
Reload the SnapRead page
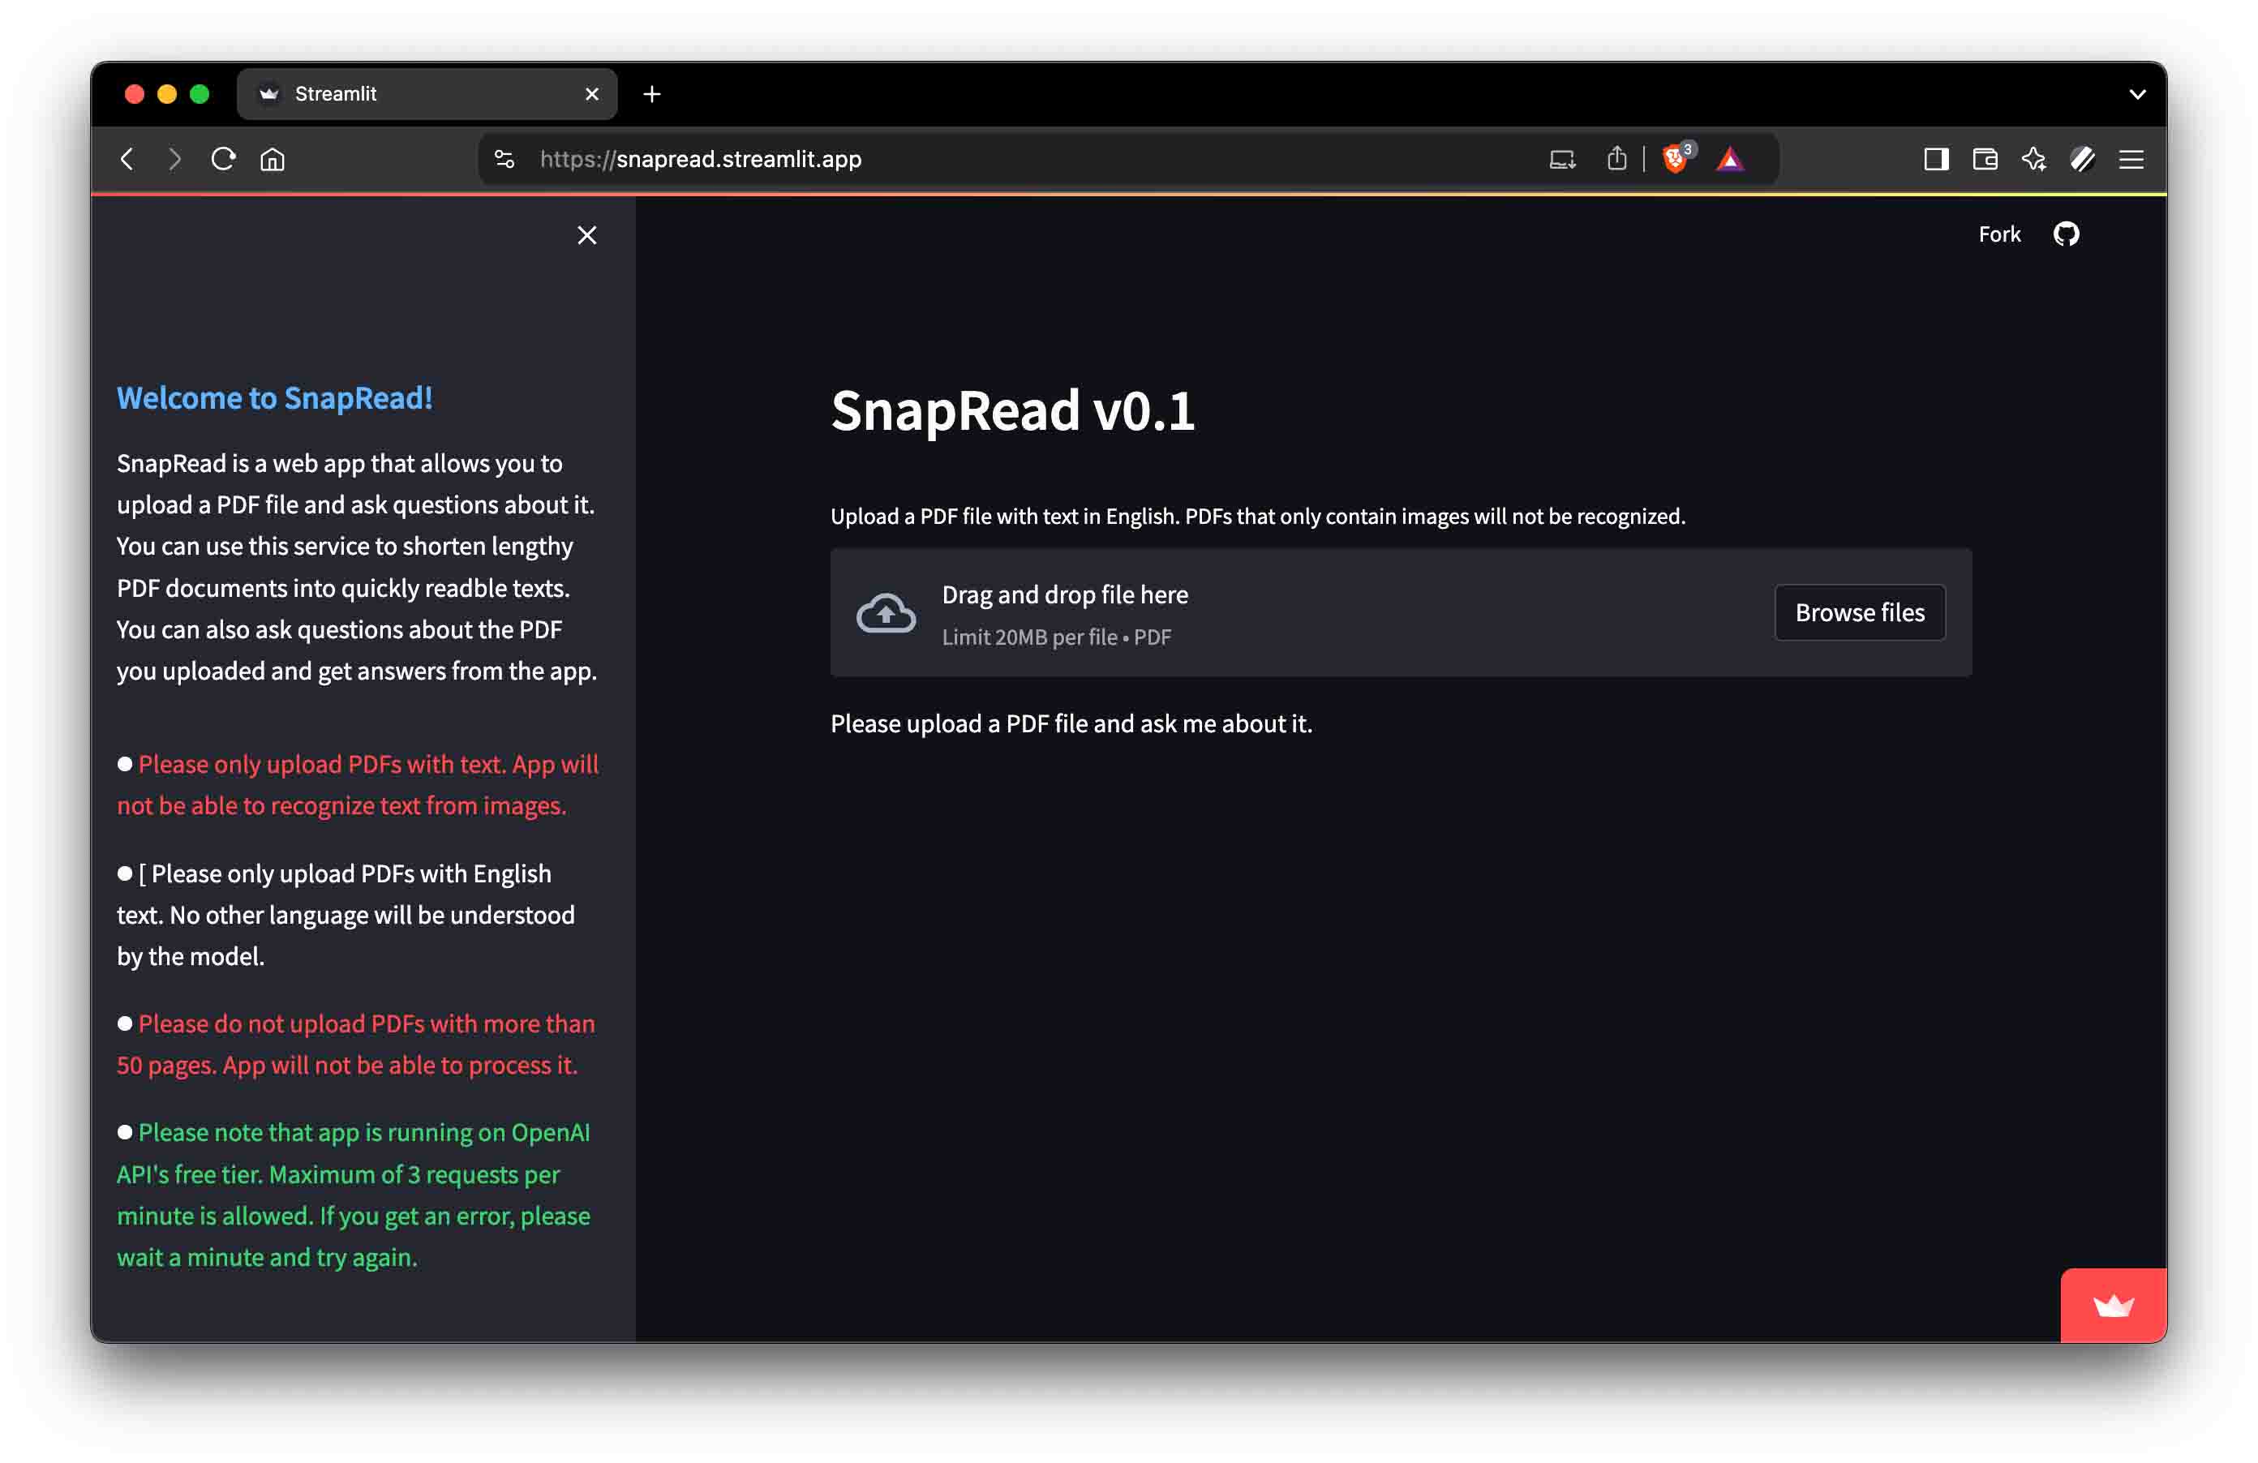(x=224, y=160)
